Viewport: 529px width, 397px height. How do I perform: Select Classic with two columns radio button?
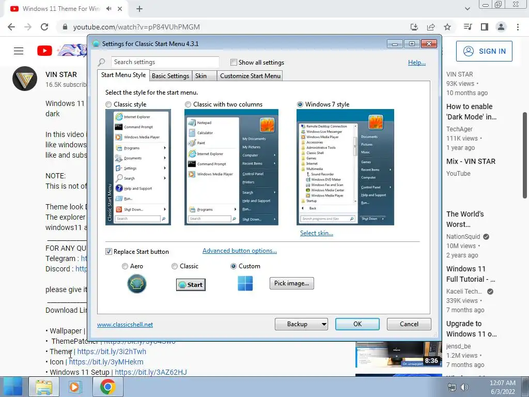click(188, 104)
